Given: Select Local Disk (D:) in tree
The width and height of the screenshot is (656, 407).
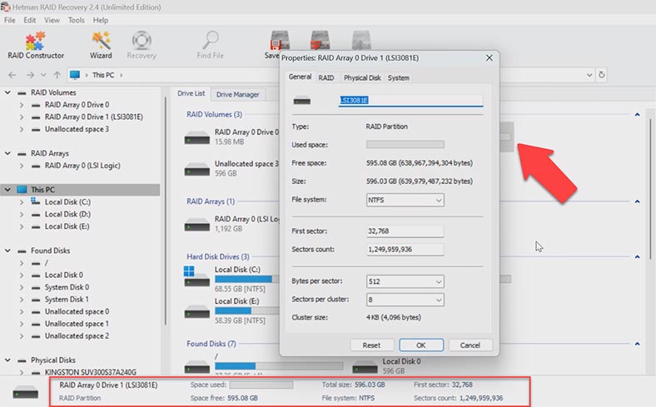Looking at the screenshot, I should (x=67, y=214).
